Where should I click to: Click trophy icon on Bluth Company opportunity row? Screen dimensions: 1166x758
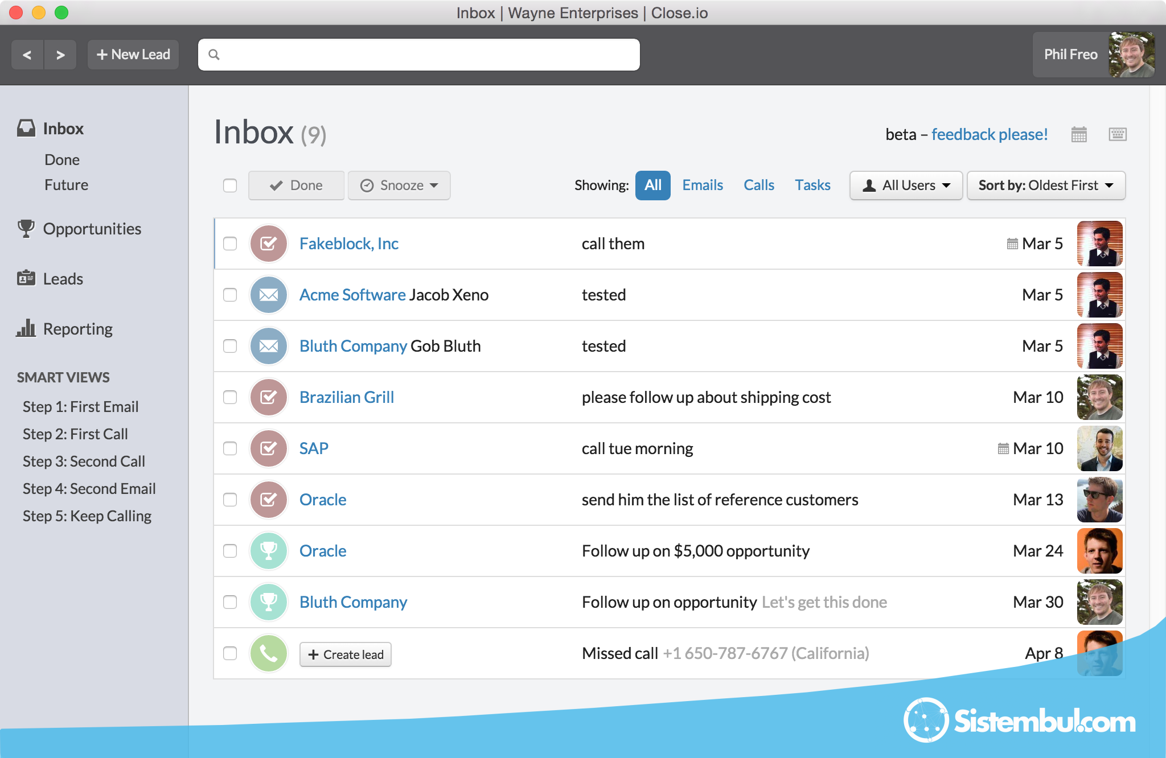coord(269,602)
